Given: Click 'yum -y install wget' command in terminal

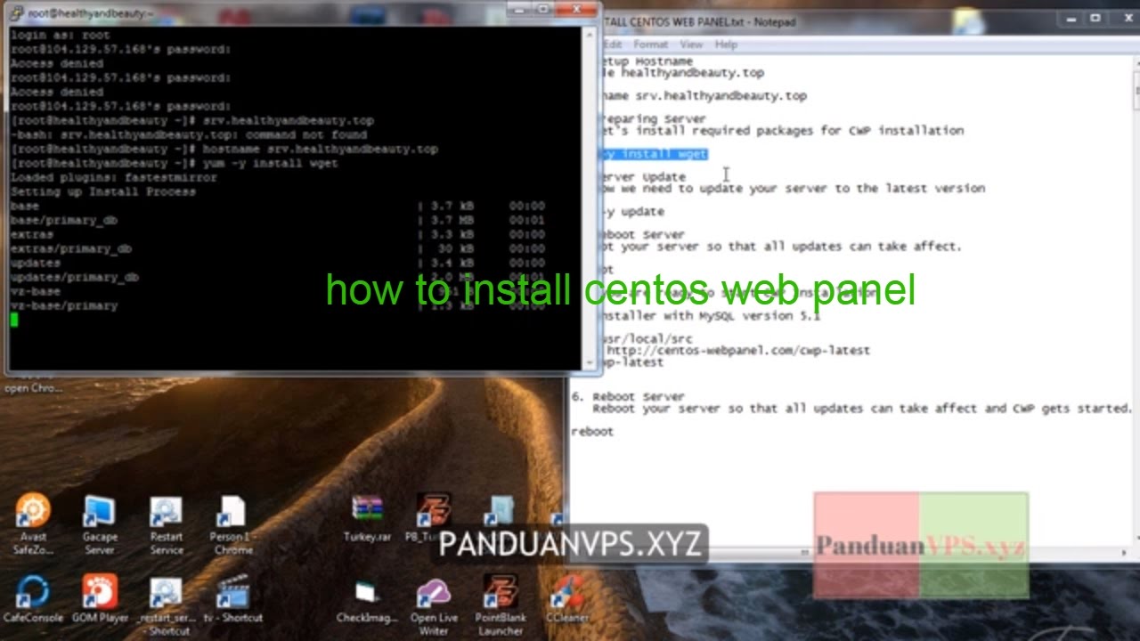Looking at the screenshot, I should coord(270,164).
